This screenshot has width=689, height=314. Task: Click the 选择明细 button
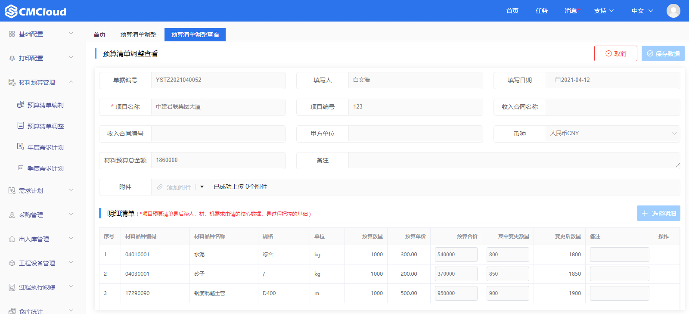pos(658,213)
